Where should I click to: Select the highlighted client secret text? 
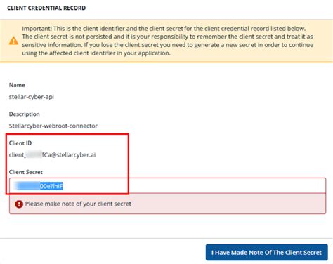(x=40, y=186)
